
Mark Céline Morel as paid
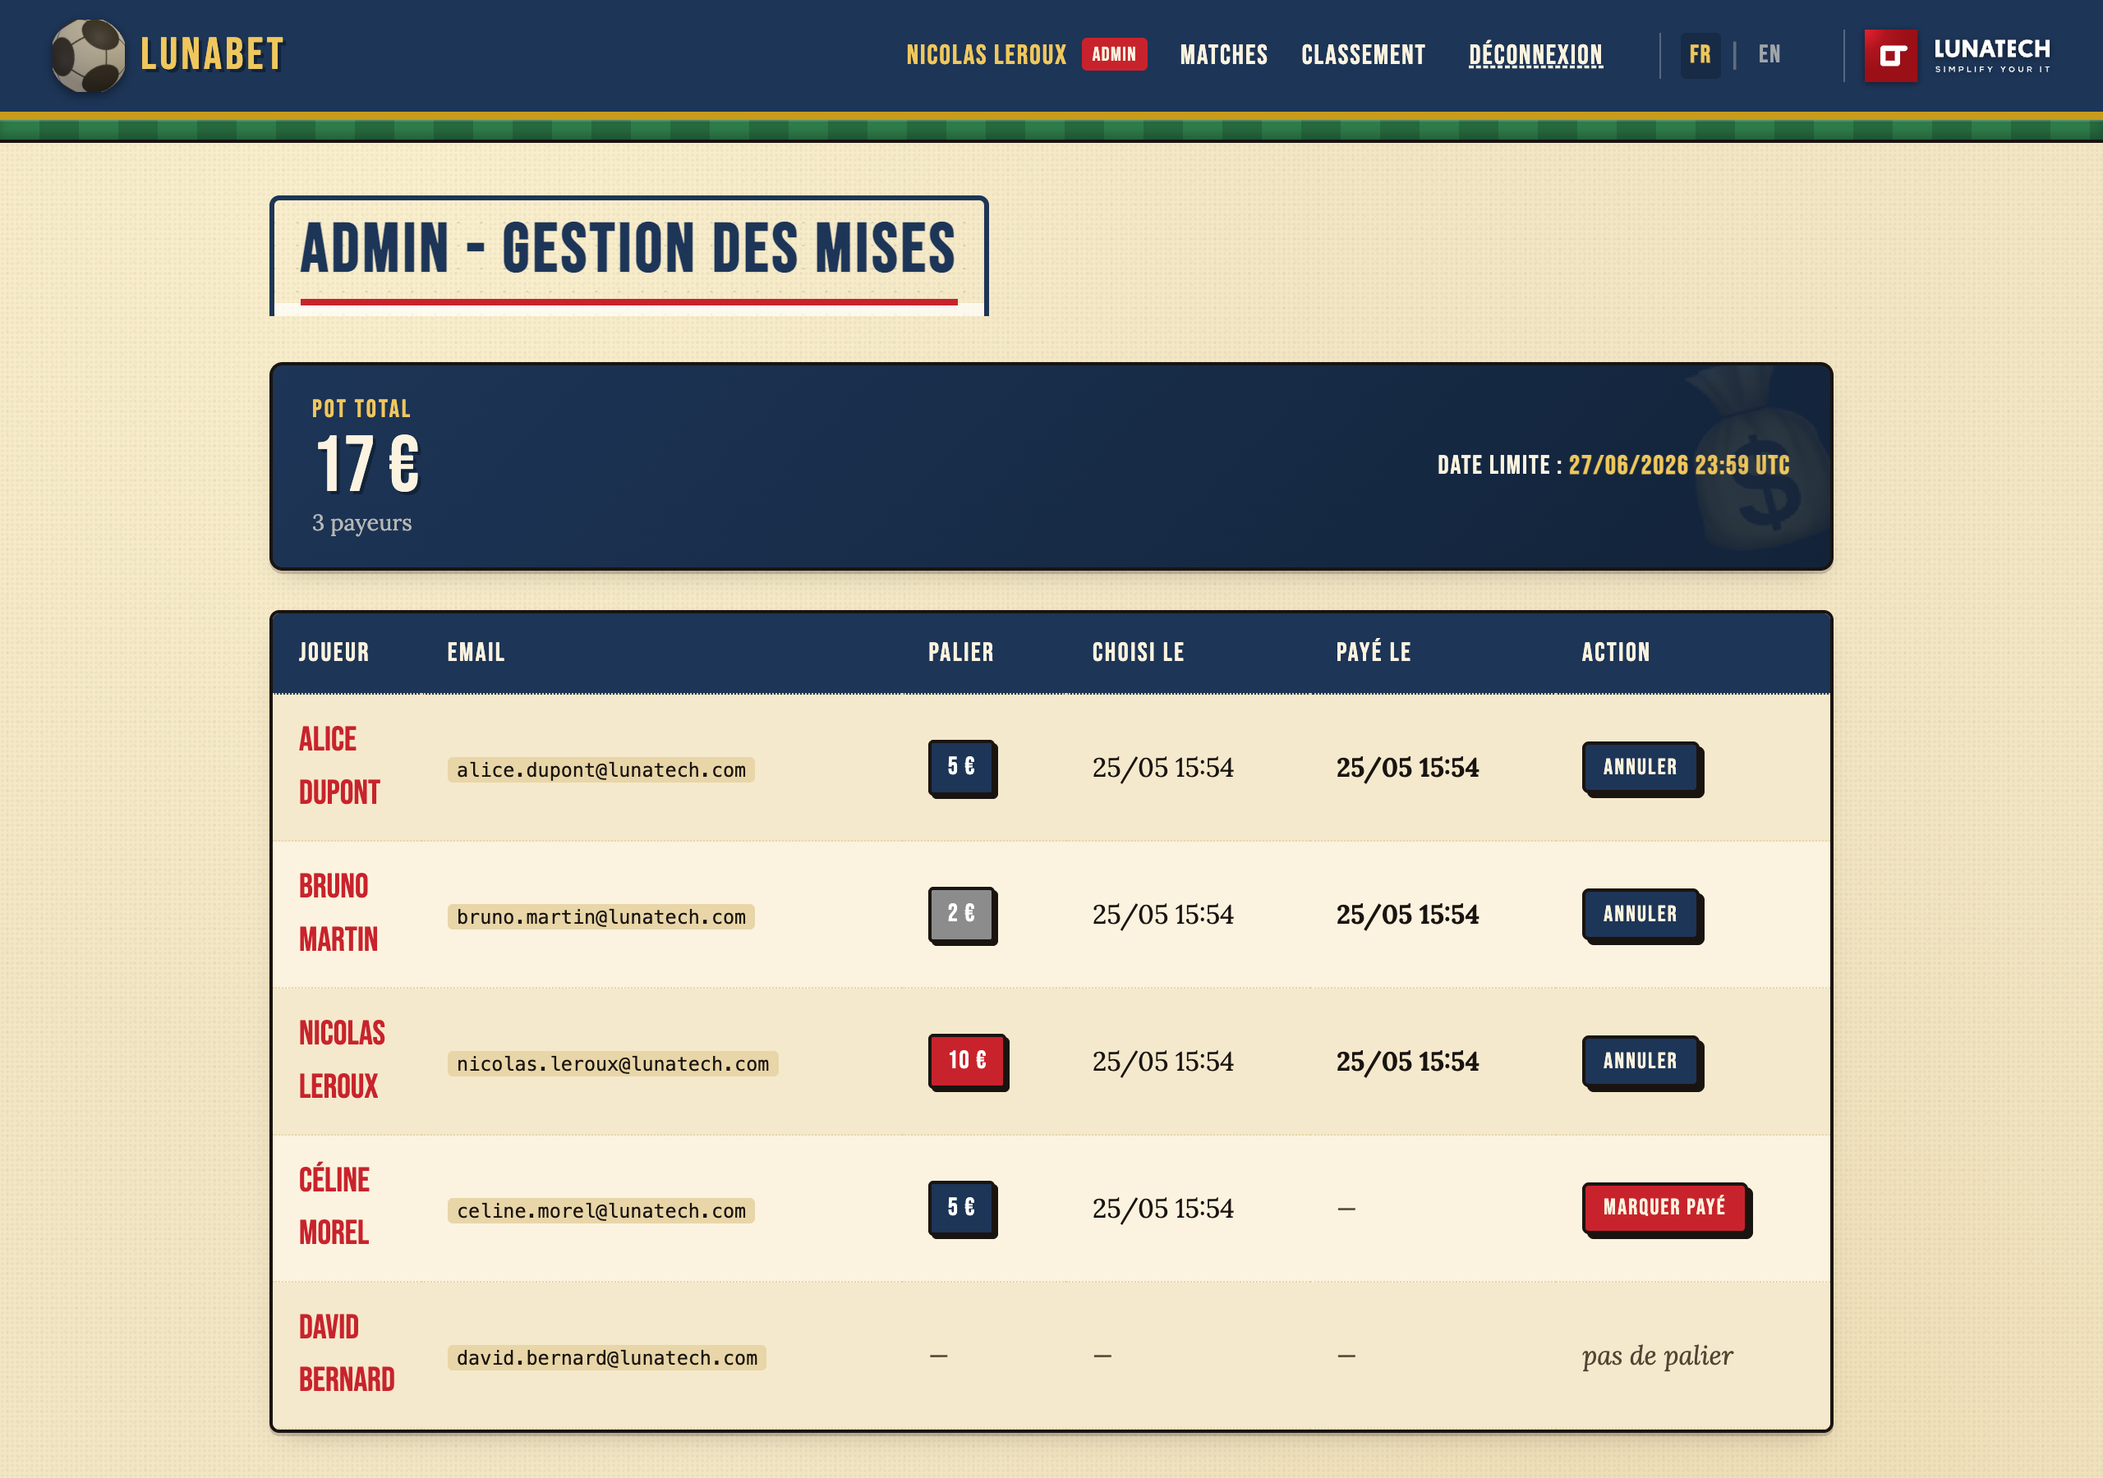click(1664, 1208)
